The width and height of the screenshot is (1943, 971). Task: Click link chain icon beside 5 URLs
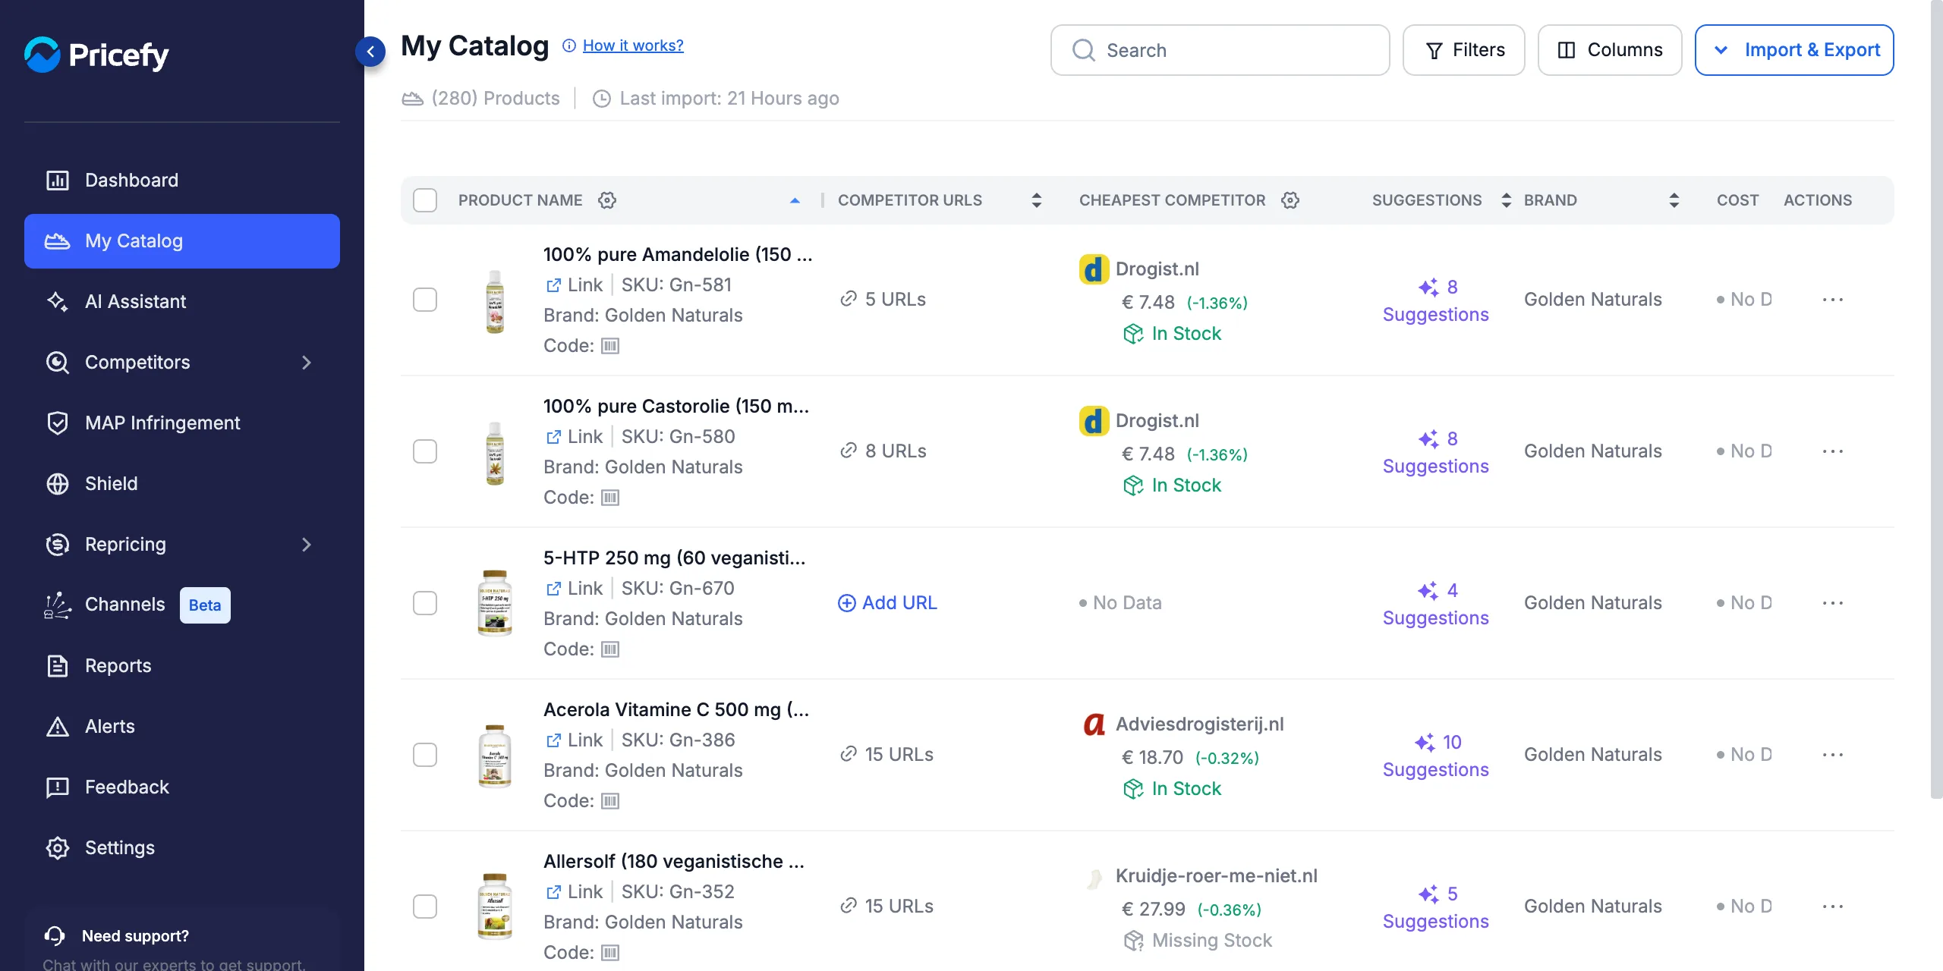849,299
